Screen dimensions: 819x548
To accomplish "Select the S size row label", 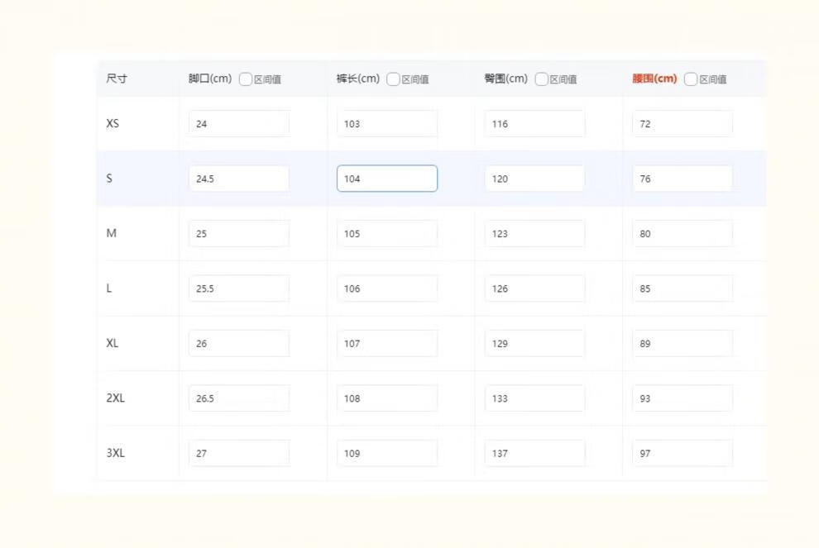I will pos(109,179).
